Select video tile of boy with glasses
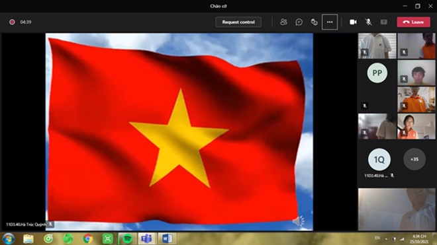The width and height of the screenshot is (437, 245). tap(416, 100)
